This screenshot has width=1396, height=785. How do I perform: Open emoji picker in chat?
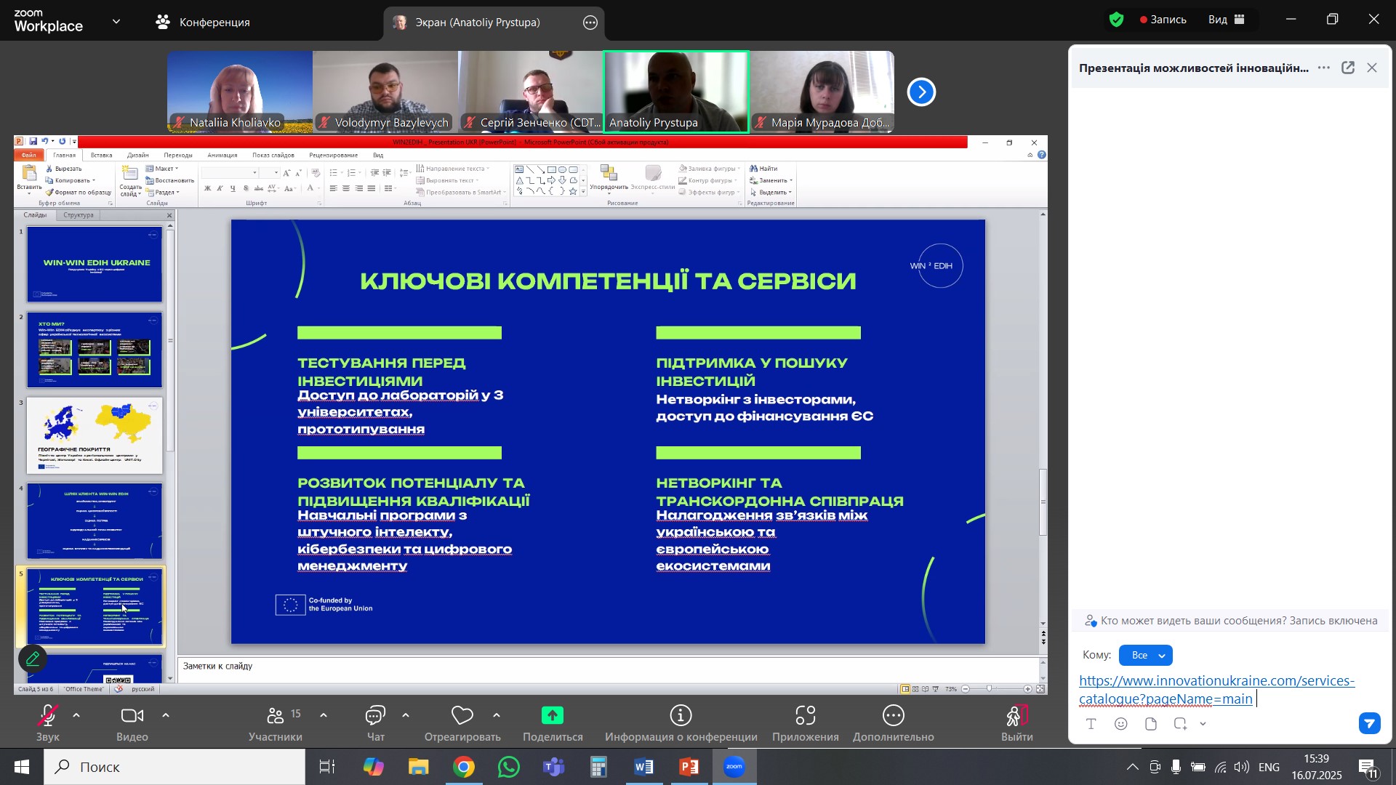[x=1122, y=725]
